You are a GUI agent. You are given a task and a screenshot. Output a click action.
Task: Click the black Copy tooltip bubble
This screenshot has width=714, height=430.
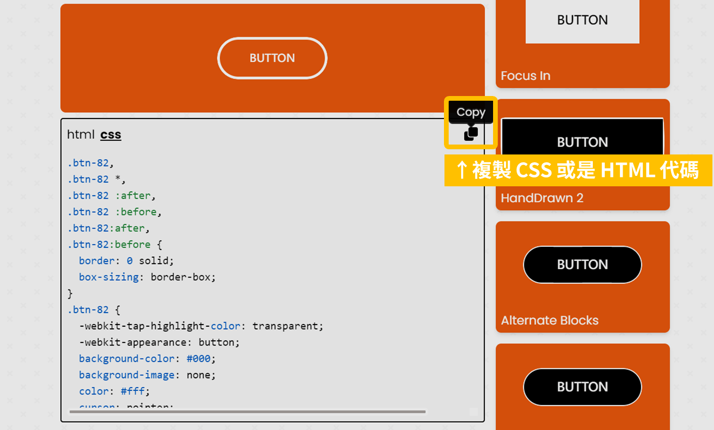[471, 112]
